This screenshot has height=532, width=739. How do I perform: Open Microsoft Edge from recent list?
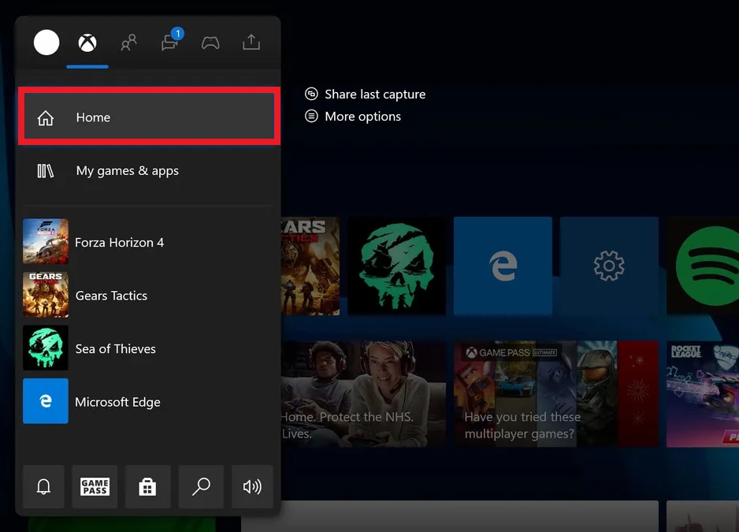click(149, 401)
